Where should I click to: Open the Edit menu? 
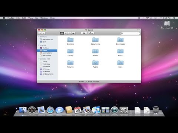[x=24, y=18]
